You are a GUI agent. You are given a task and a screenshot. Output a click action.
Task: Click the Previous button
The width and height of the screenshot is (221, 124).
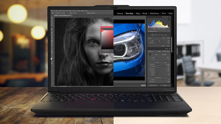click(x=153, y=85)
